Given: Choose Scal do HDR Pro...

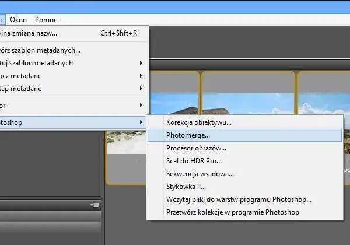Looking at the screenshot, I should [x=244, y=161].
